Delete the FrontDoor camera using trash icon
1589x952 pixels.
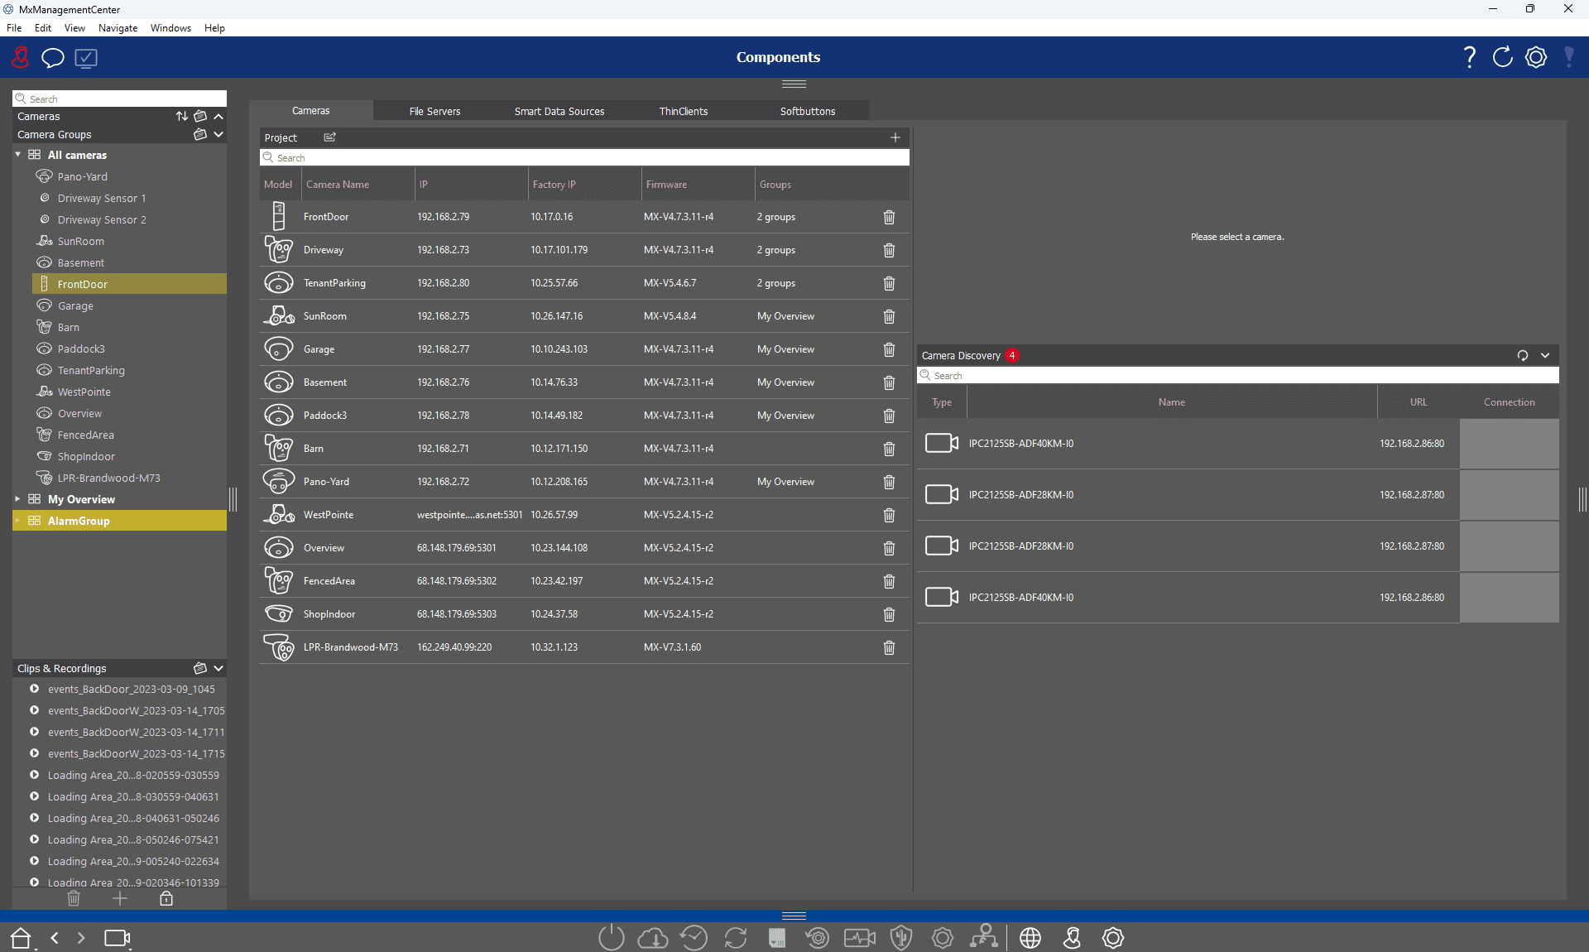pyautogui.click(x=889, y=217)
